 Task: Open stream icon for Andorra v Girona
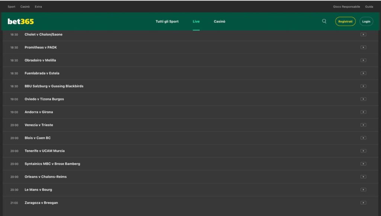[363, 112]
